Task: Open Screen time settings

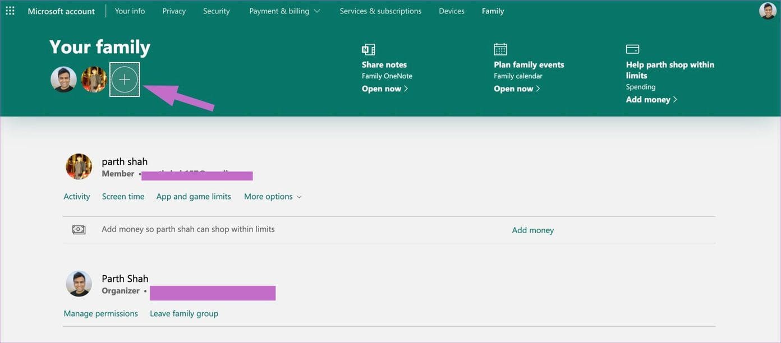Action: (123, 196)
